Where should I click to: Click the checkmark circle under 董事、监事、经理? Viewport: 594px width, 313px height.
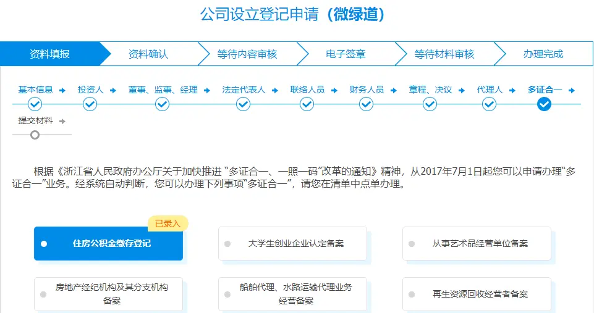(162, 104)
